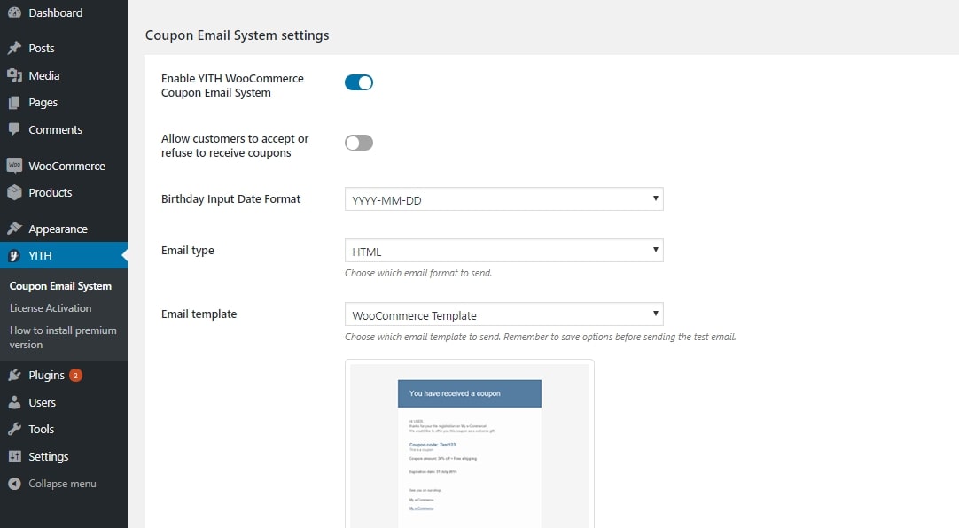
Task: Open the Plugins menu item
Action: tap(46, 375)
